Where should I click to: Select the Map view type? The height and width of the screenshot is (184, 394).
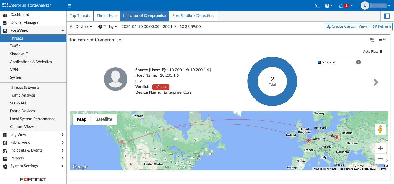click(x=82, y=119)
